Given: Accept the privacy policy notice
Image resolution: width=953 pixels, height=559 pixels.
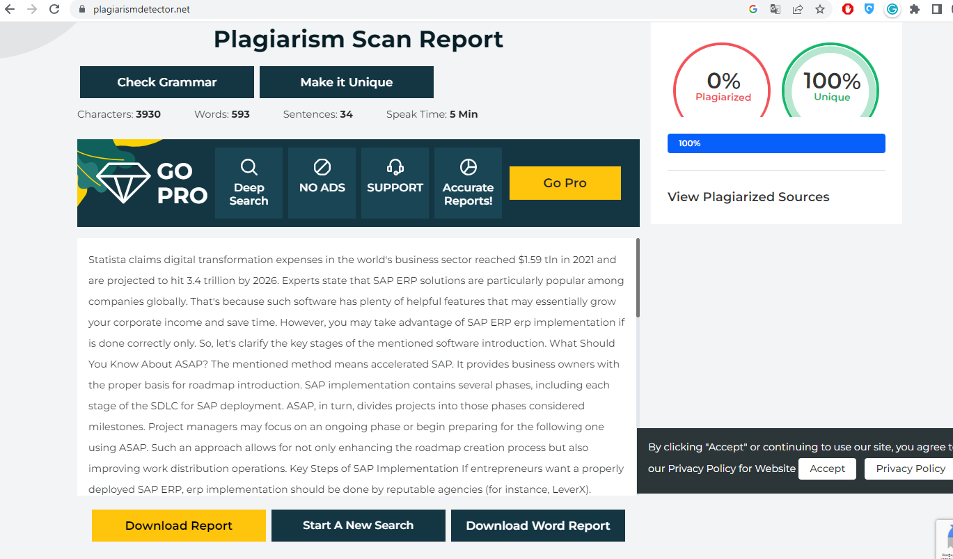Looking at the screenshot, I should (x=827, y=469).
